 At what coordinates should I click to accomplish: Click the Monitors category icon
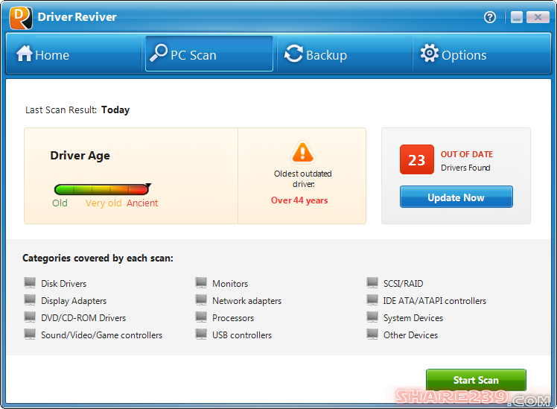click(201, 283)
